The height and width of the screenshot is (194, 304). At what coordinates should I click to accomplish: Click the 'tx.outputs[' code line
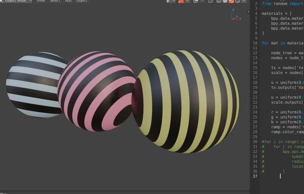point(287,88)
